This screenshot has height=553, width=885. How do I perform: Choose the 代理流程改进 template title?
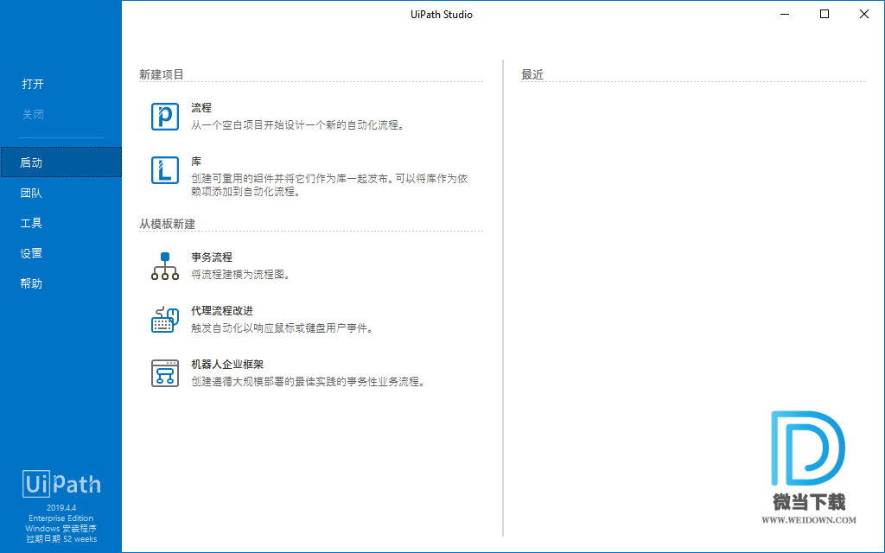[x=222, y=311]
